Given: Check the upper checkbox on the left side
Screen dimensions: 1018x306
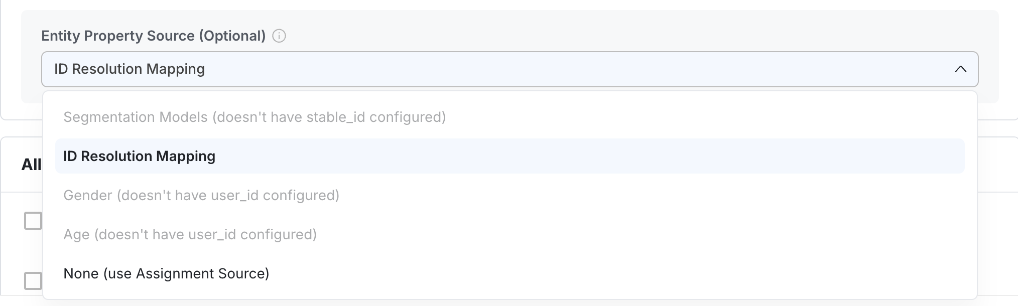Looking at the screenshot, I should coord(33,219).
